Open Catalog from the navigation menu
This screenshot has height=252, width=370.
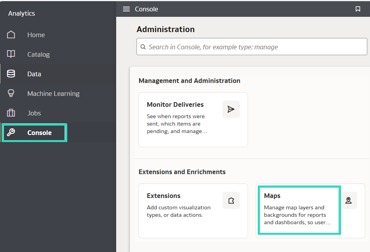pyautogui.click(x=38, y=54)
